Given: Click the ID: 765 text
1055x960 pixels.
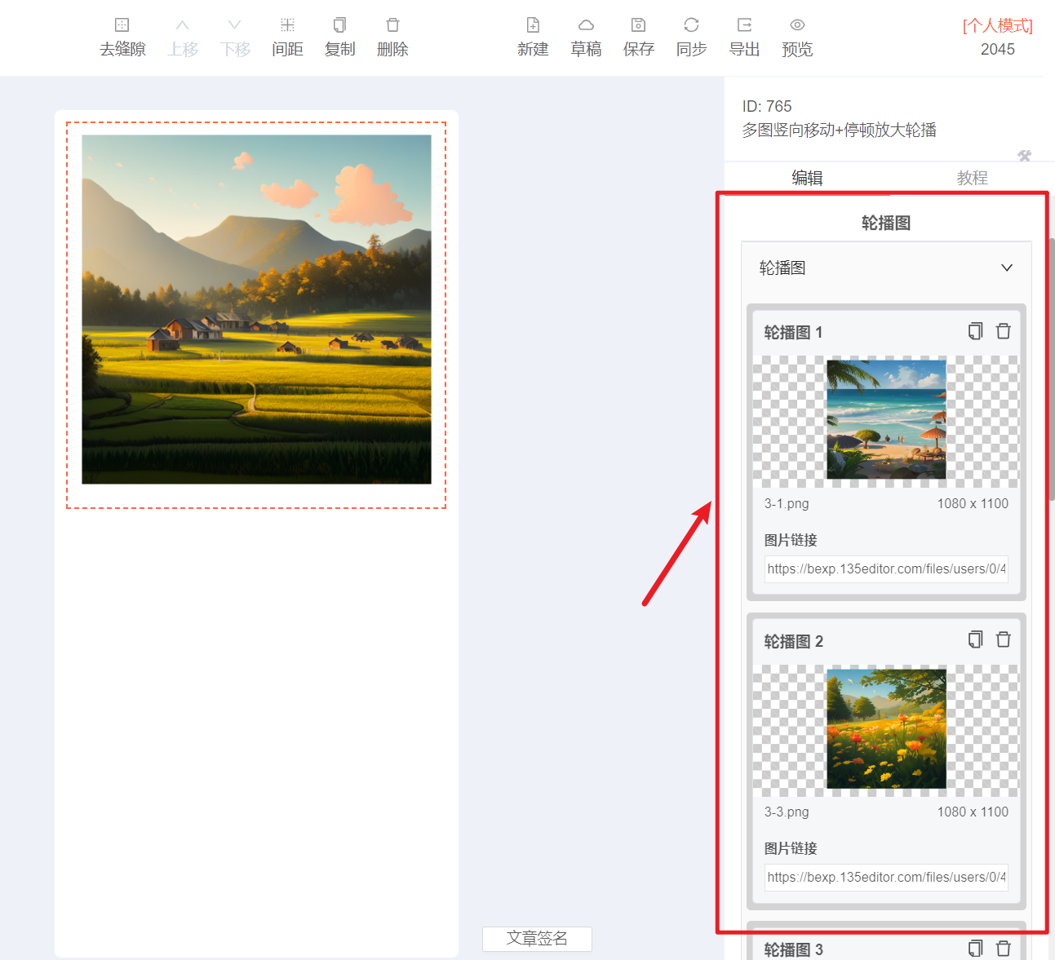Looking at the screenshot, I should [x=767, y=107].
